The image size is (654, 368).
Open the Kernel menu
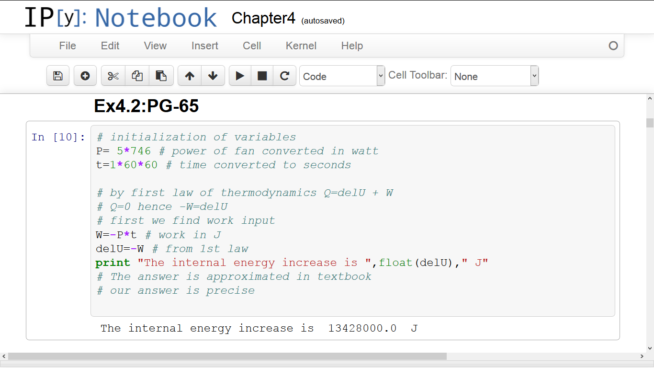pyautogui.click(x=301, y=46)
